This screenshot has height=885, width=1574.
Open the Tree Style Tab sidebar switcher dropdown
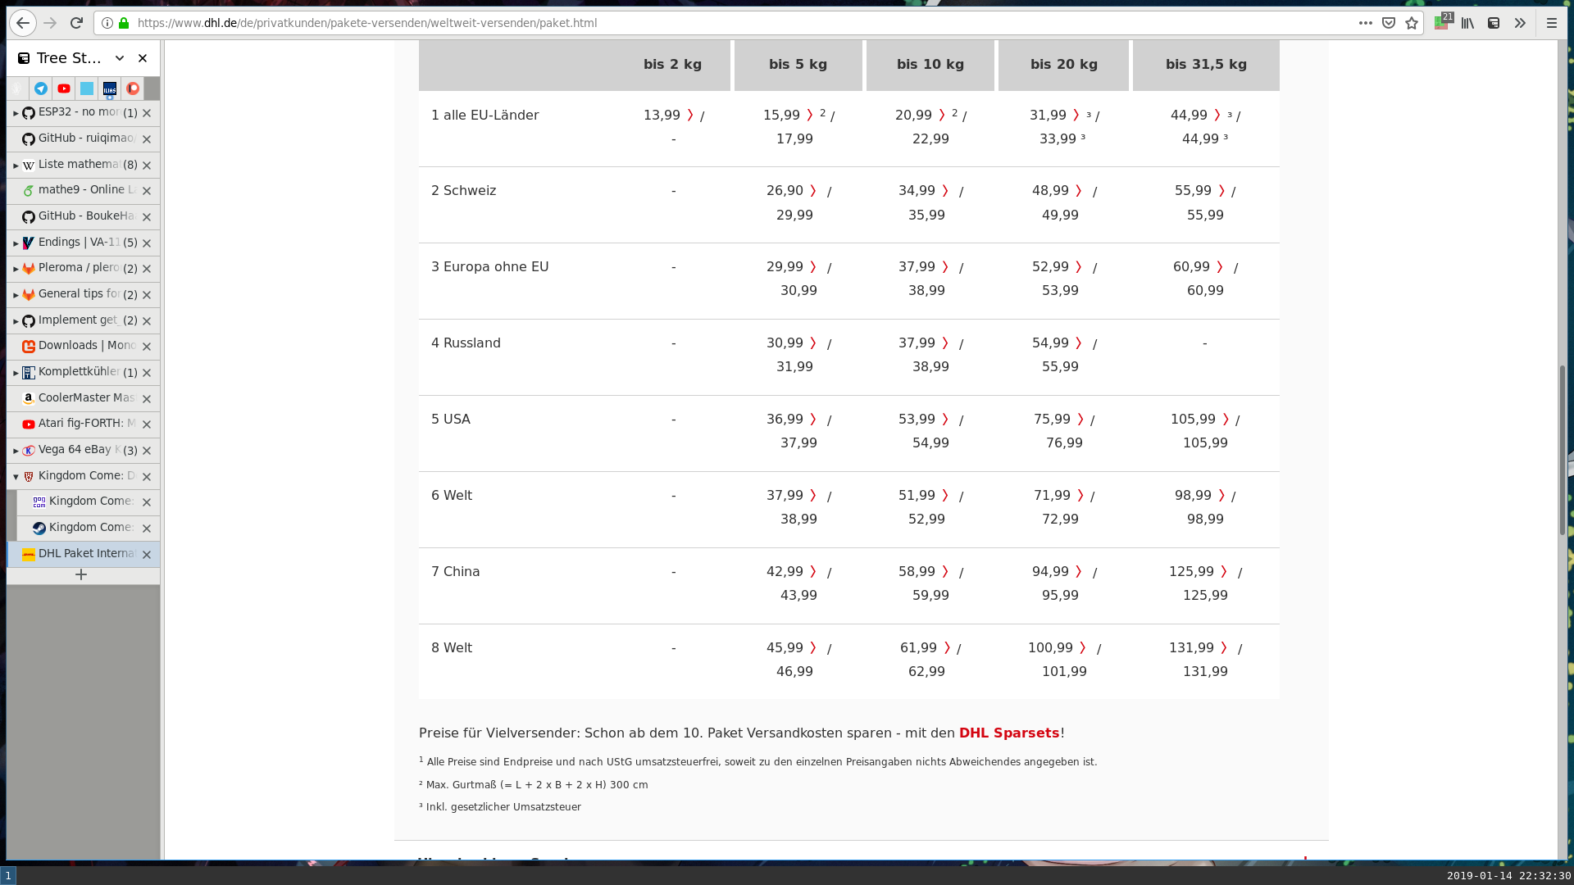click(x=120, y=58)
